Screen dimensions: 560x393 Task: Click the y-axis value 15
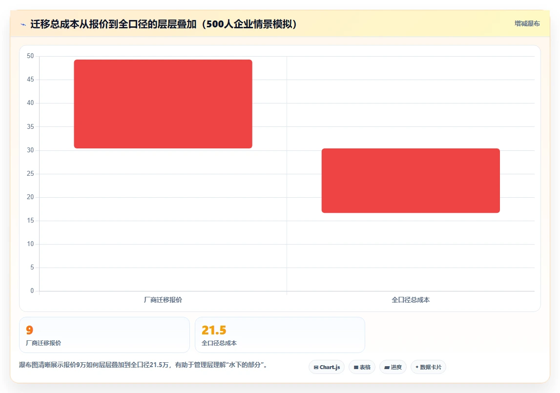tap(30, 221)
